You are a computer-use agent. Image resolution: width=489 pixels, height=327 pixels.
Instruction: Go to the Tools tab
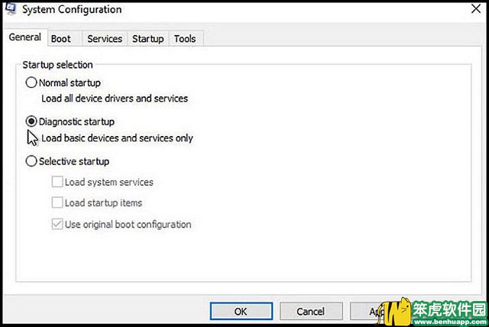[x=185, y=39]
